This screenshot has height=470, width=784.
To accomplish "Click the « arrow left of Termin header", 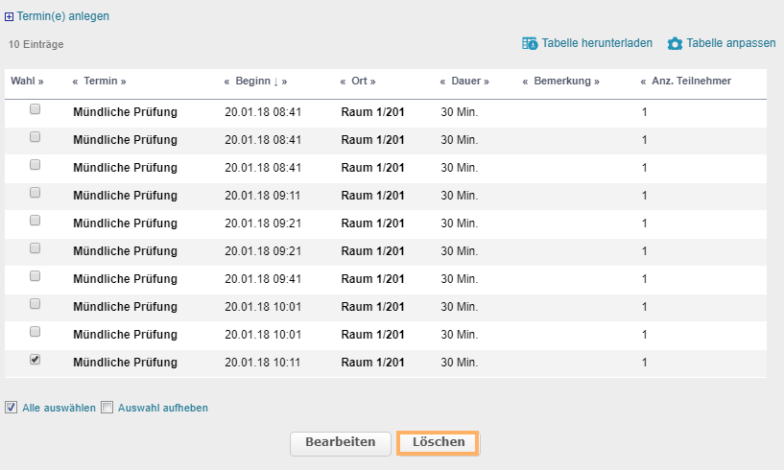I will coord(75,82).
